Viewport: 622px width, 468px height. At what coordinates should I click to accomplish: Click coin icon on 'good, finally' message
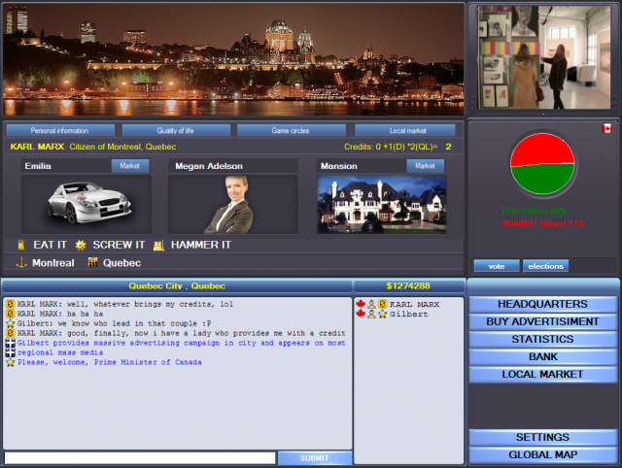click(x=11, y=333)
